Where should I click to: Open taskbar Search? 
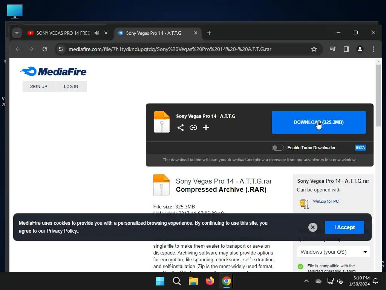click(176, 281)
